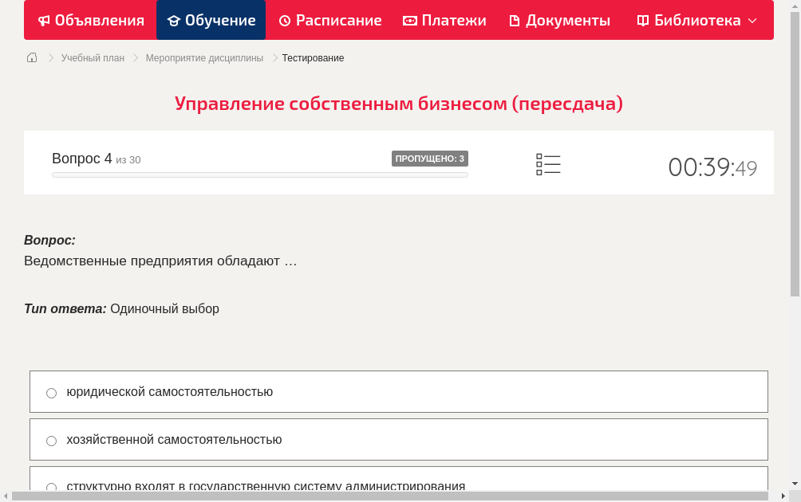Click the document icon beside Документы
Screen dimensions: 801x502
point(515,20)
